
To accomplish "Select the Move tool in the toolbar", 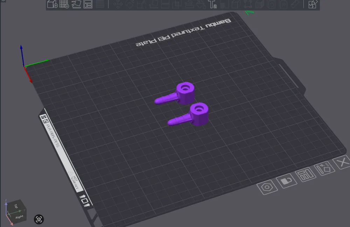I will [117, 5].
